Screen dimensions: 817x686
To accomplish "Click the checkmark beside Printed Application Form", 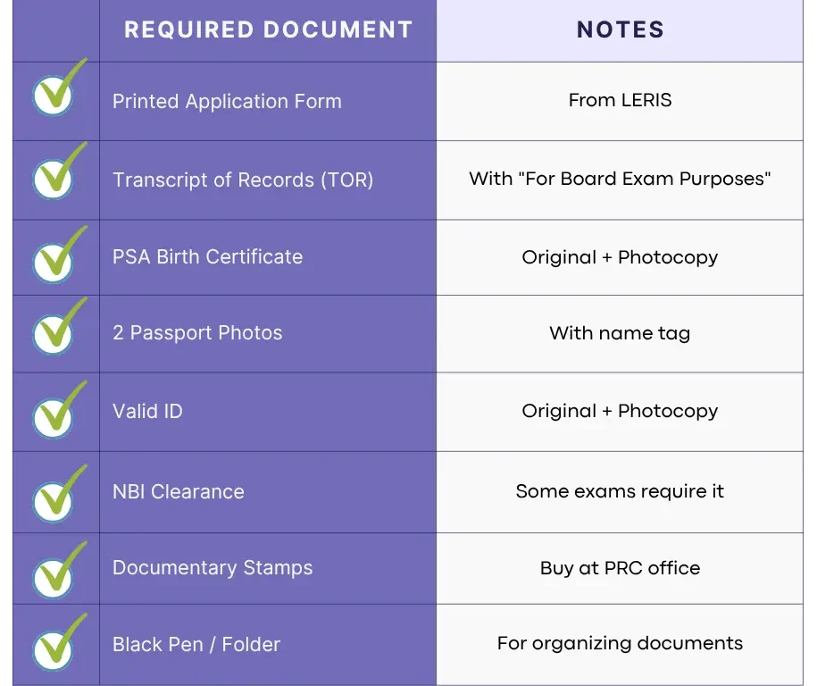I will tap(54, 94).
